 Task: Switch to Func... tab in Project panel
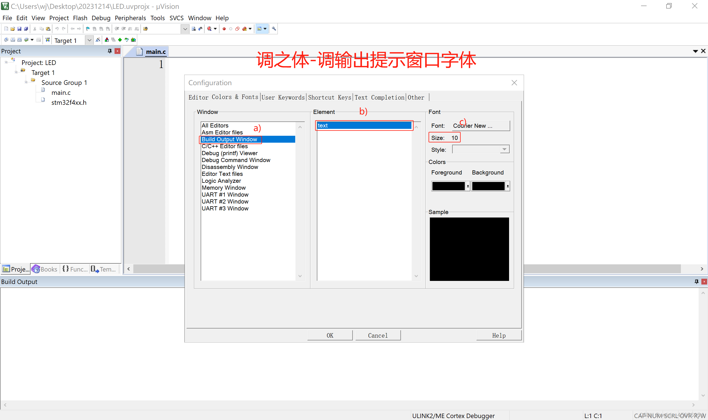[75, 269]
